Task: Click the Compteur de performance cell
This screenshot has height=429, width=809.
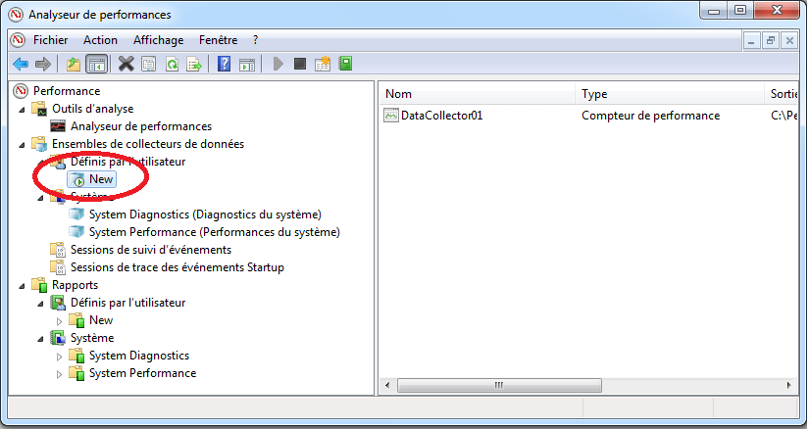Action: [x=650, y=116]
